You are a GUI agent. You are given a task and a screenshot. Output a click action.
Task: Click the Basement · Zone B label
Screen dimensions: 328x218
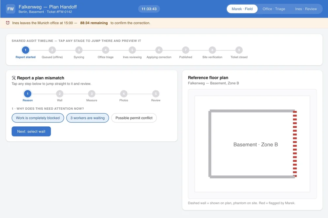(x=256, y=144)
